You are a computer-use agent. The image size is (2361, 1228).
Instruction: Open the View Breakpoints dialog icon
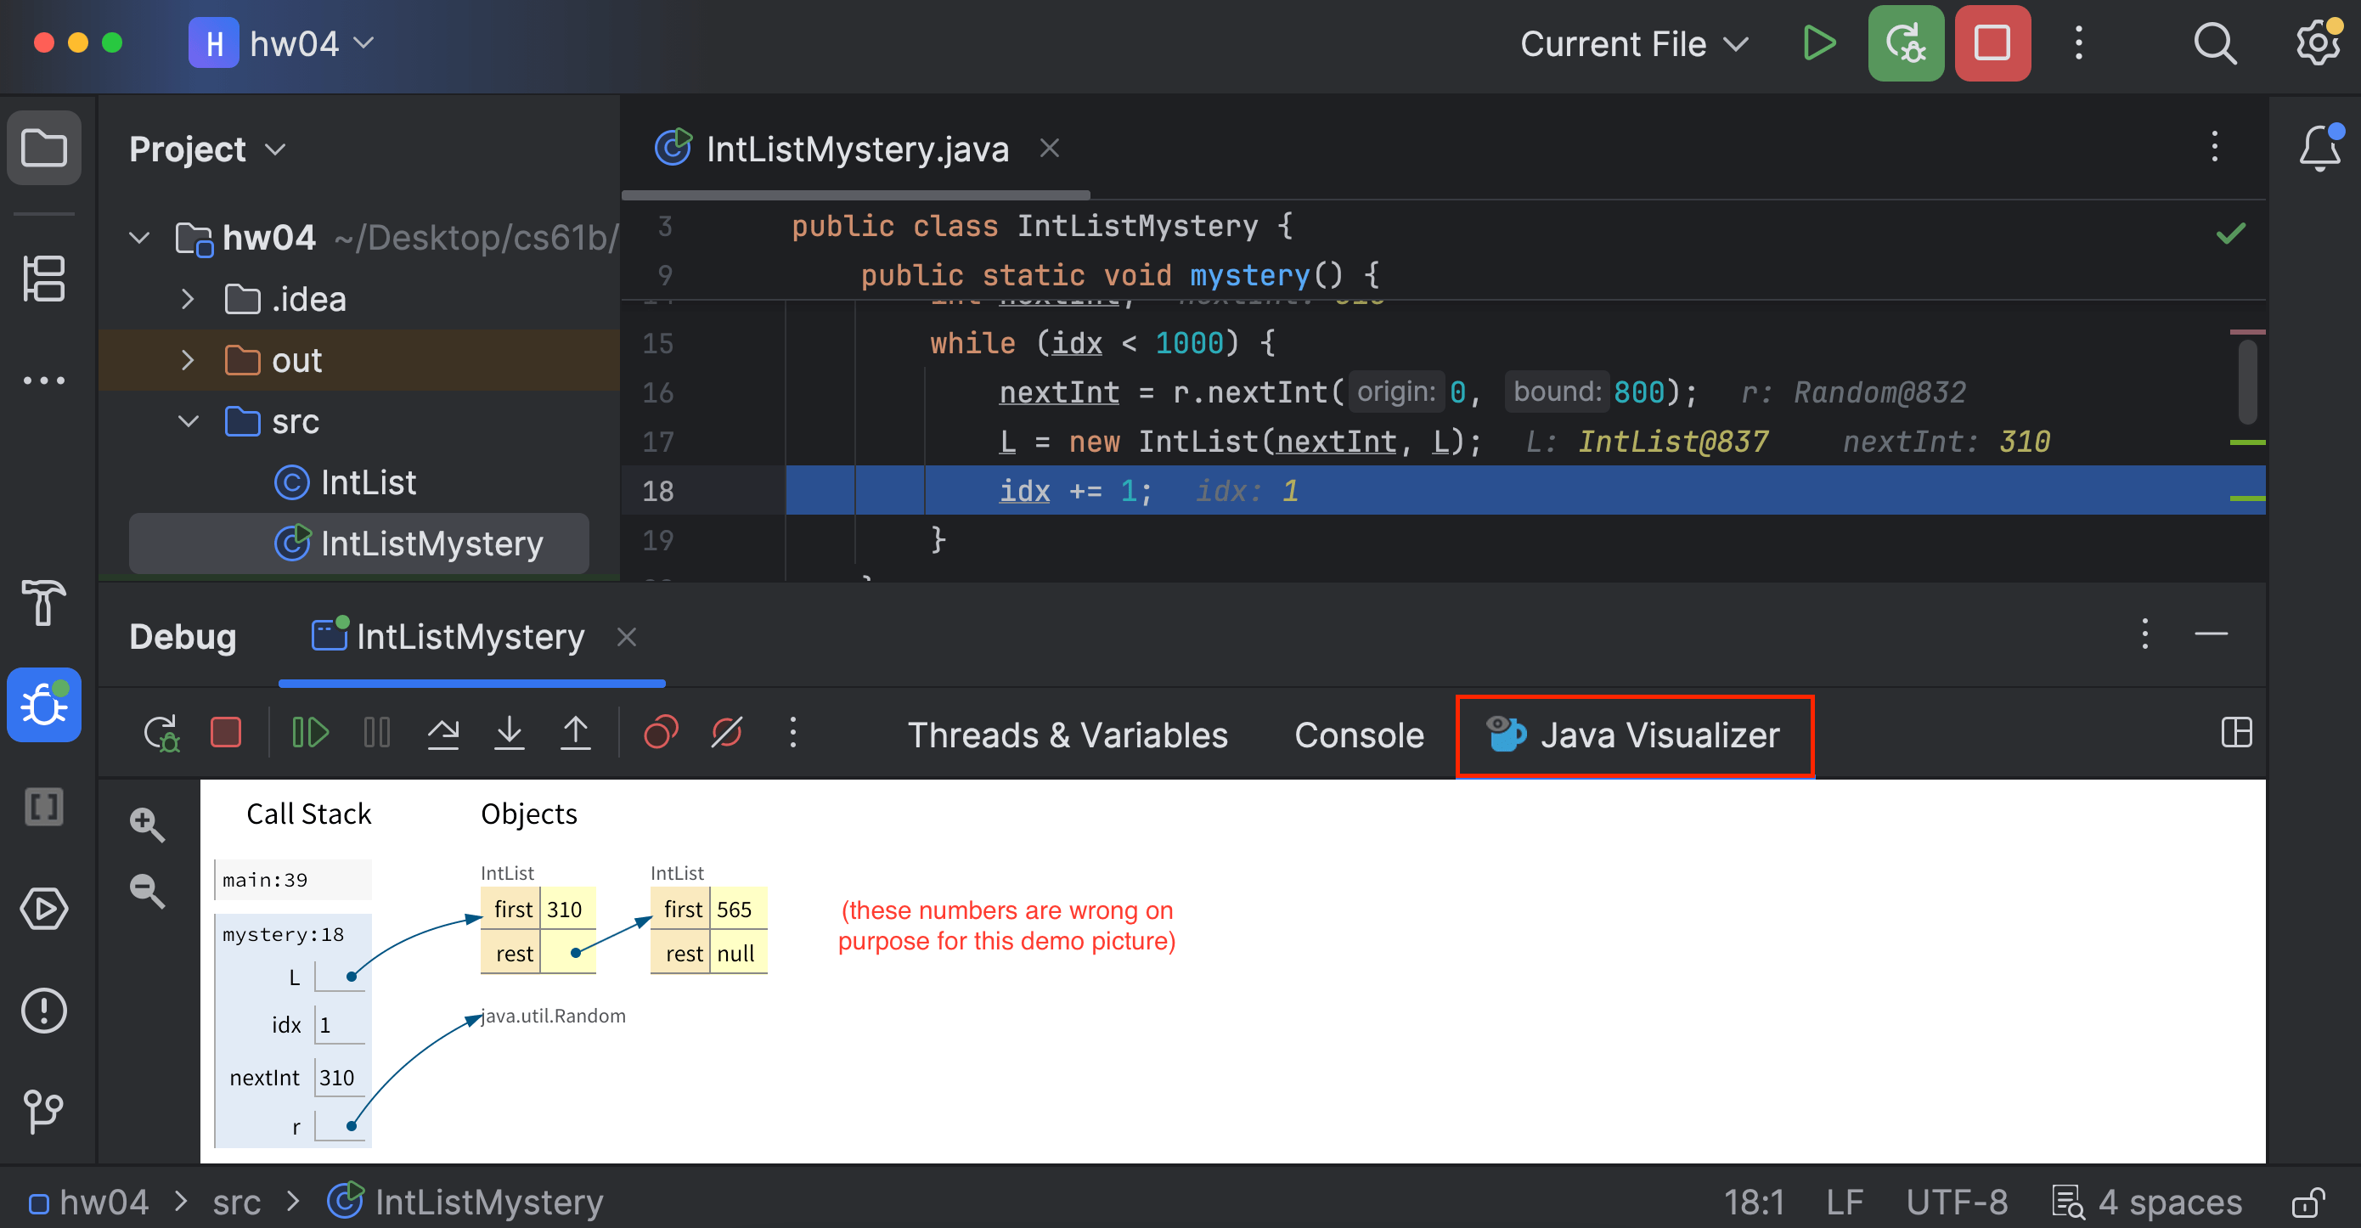coord(662,732)
